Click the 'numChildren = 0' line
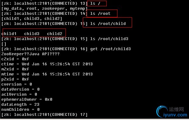Screen dimensions: 189x120 tap(20, 110)
